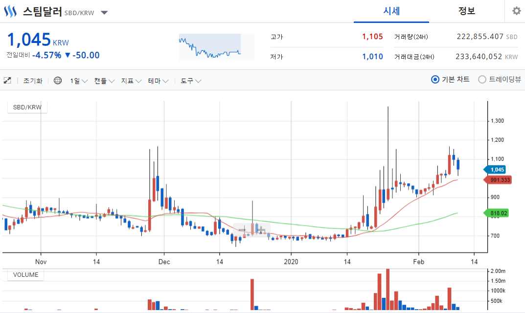This screenshot has width=525, height=313.
Task: Switch to the 정보 tab
Action: tap(467, 11)
